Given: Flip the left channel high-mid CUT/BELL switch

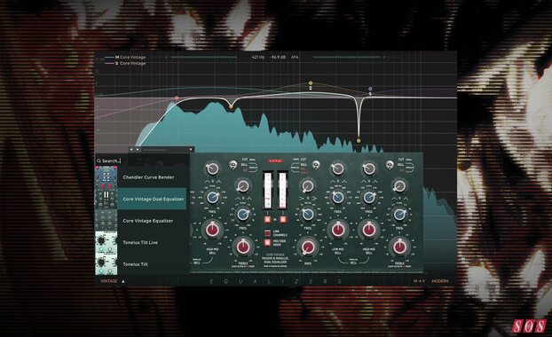Looking at the screenshot, I should 233,165.
